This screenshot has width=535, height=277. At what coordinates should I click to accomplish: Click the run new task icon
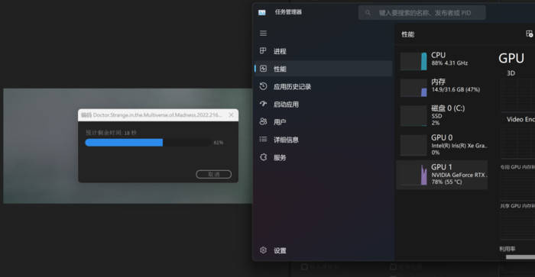pyautogui.click(x=529, y=34)
